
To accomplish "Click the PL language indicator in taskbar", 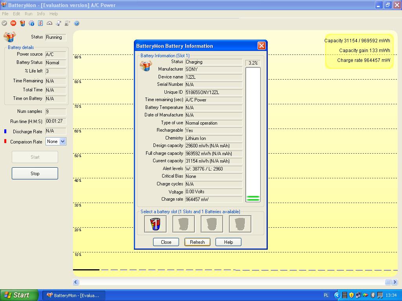I will (326, 296).
